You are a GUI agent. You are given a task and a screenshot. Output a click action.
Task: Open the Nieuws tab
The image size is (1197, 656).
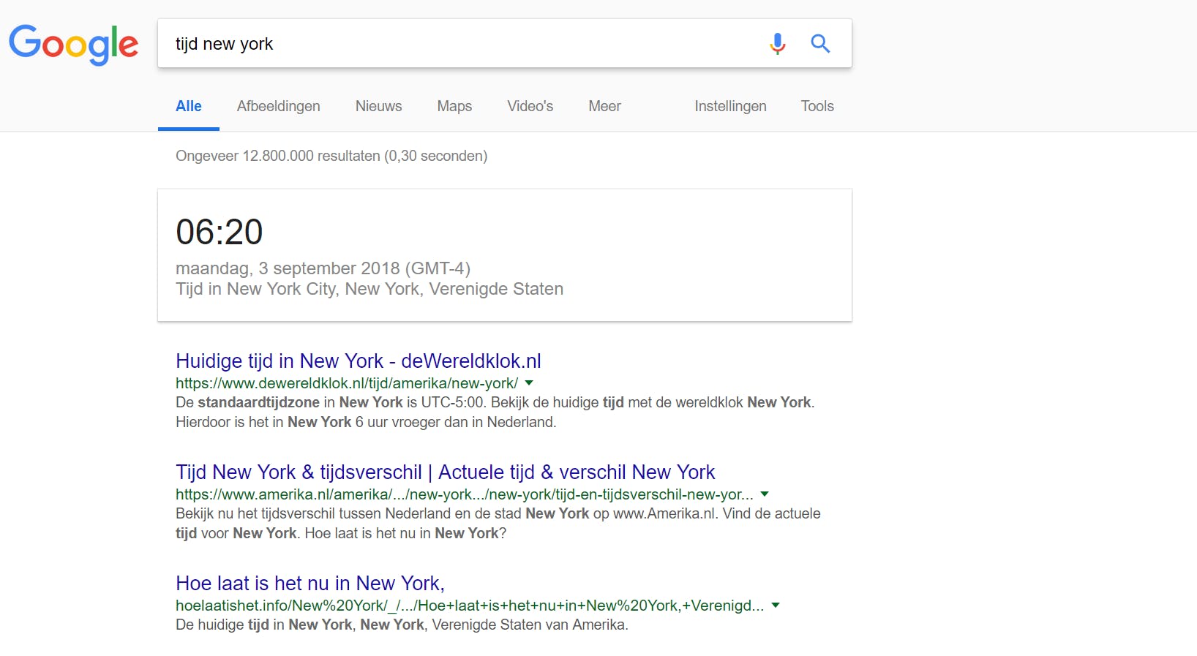[379, 106]
